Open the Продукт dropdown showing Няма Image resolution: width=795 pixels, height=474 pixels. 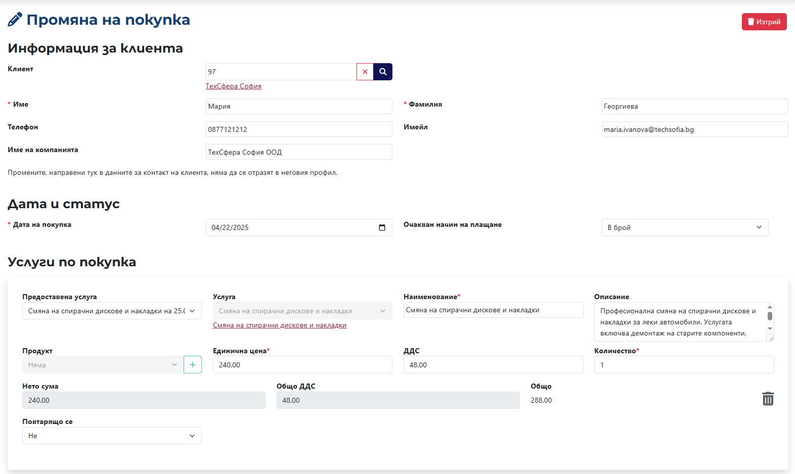pos(103,365)
